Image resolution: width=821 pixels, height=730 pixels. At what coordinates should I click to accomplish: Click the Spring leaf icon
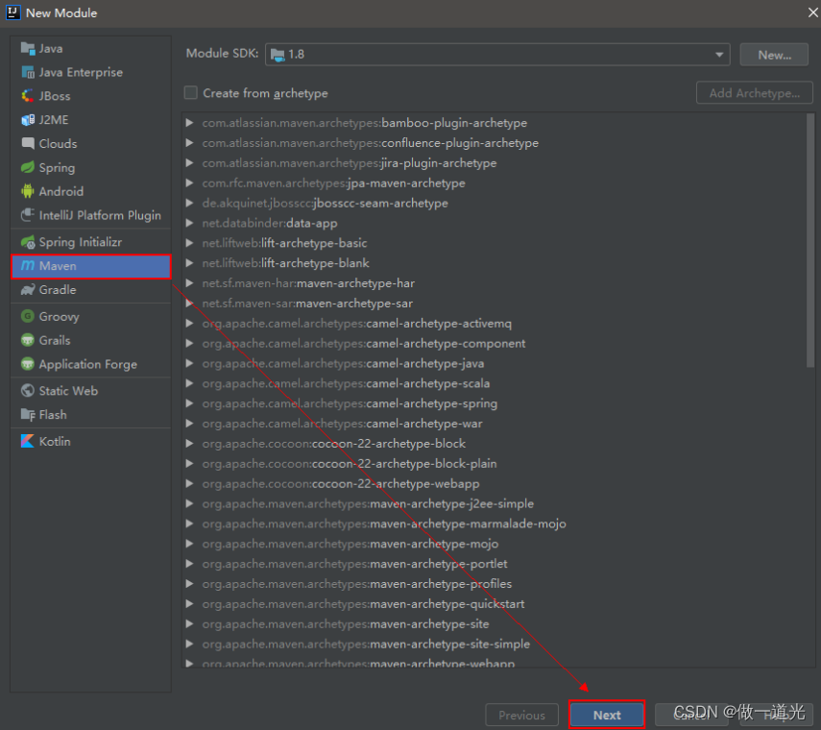pyautogui.click(x=28, y=167)
